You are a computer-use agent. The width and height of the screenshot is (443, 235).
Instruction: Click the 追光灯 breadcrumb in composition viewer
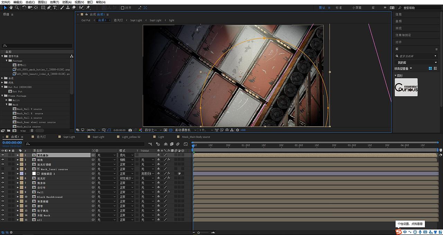pos(118,20)
